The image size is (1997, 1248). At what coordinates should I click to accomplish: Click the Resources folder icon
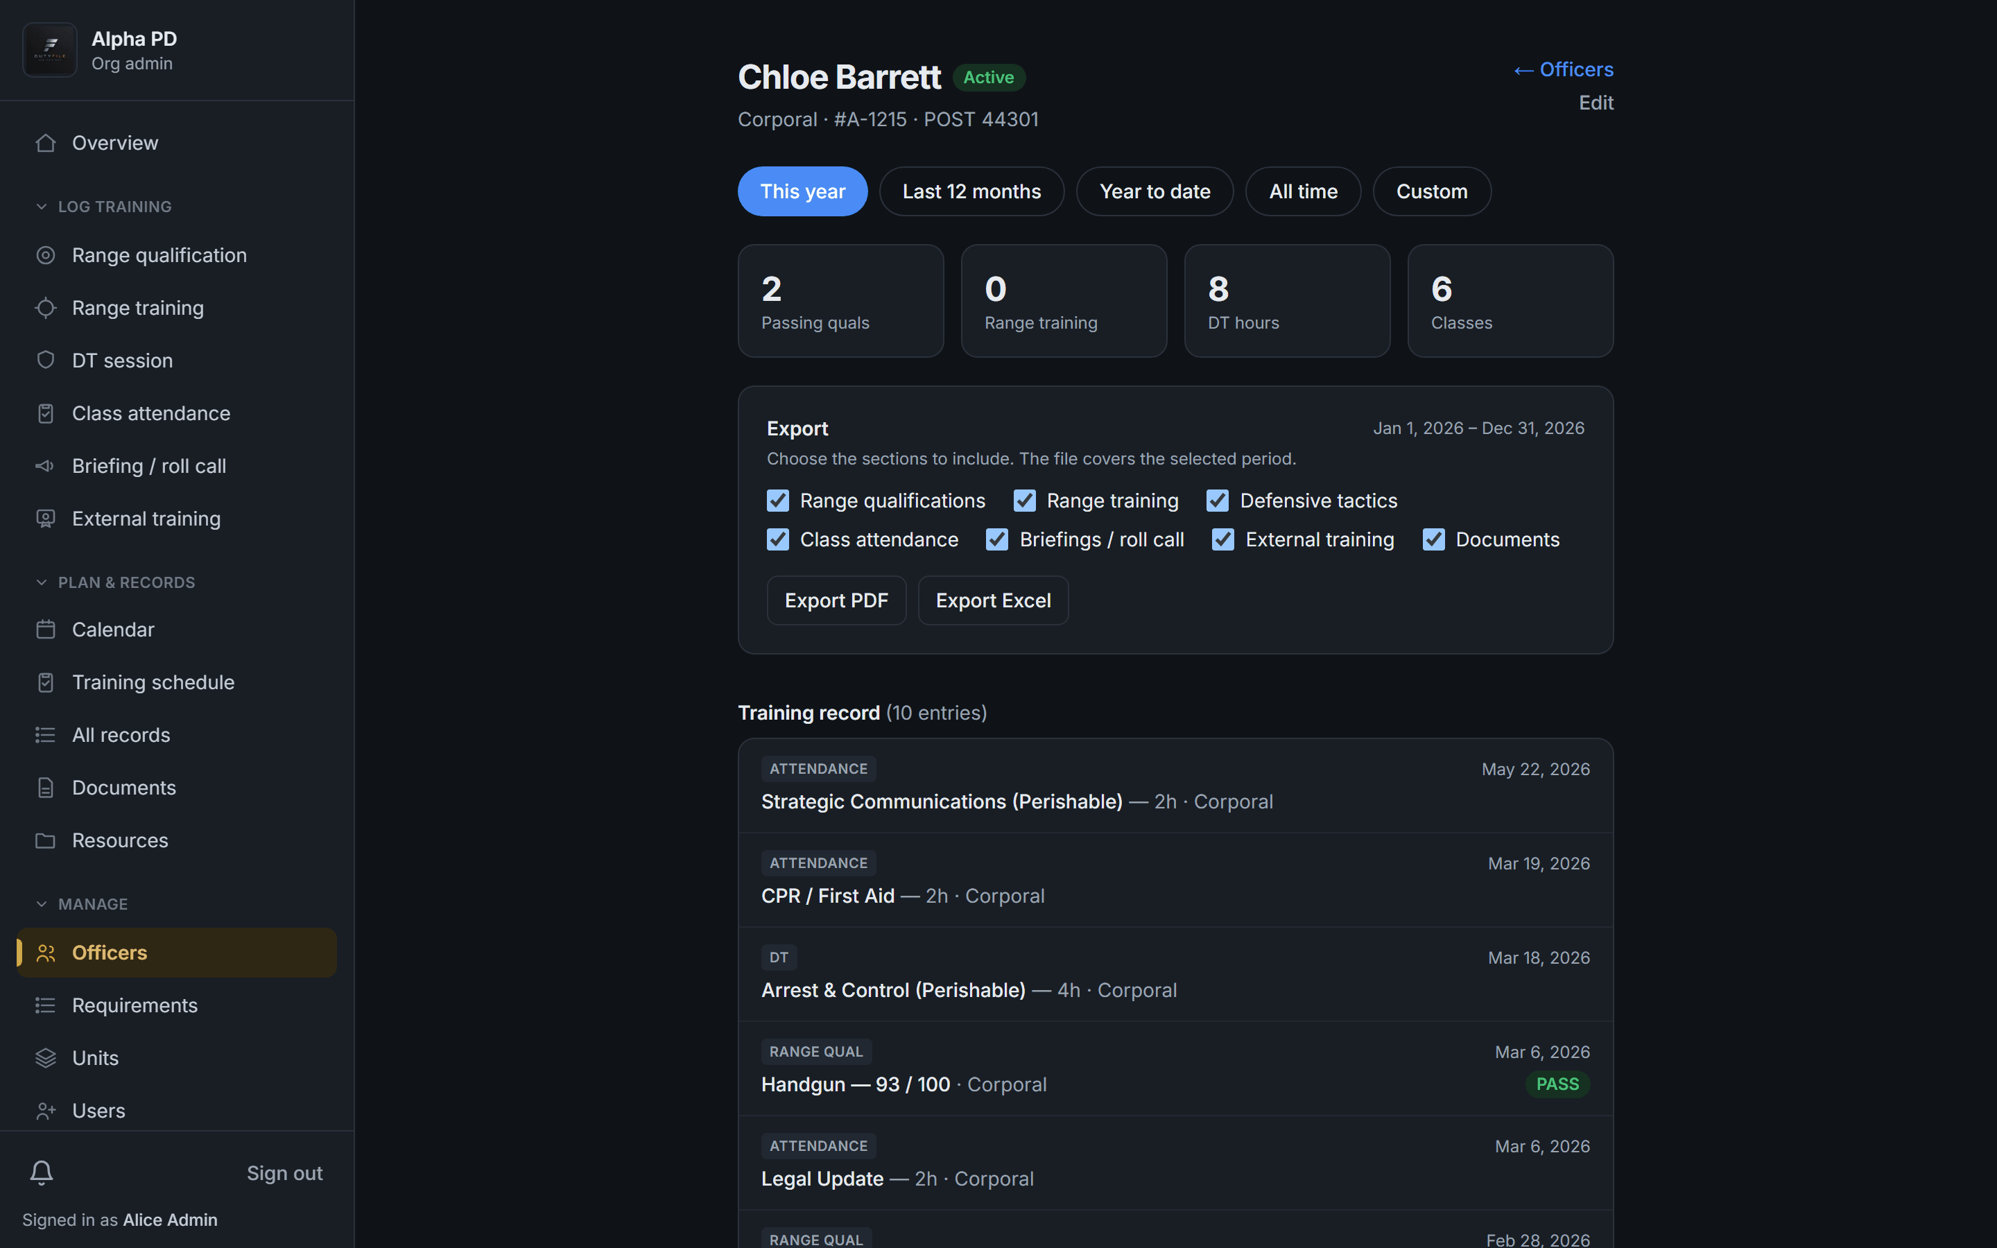coord(45,841)
